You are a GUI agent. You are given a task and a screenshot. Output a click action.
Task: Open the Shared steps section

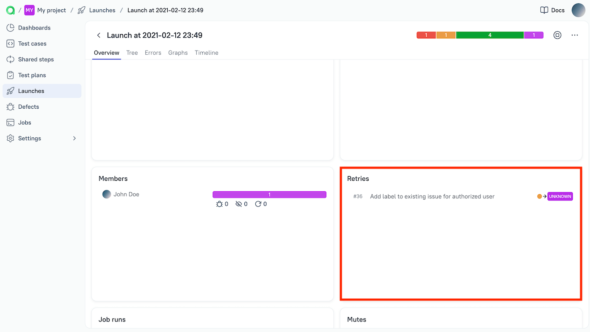pos(36,59)
